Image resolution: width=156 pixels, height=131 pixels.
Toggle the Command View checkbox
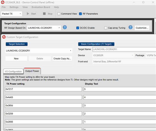(59, 14)
